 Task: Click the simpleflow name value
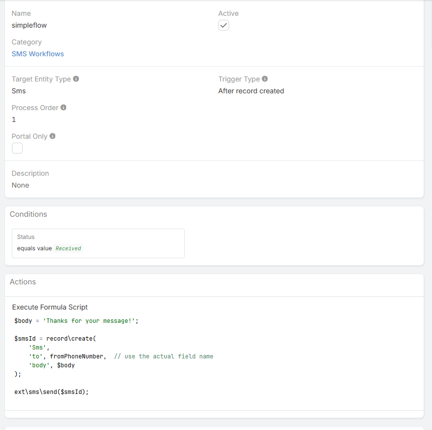pos(29,25)
